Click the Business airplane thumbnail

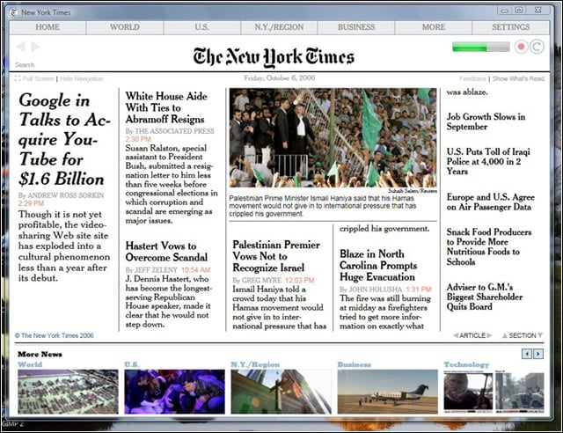coord(387,392)
